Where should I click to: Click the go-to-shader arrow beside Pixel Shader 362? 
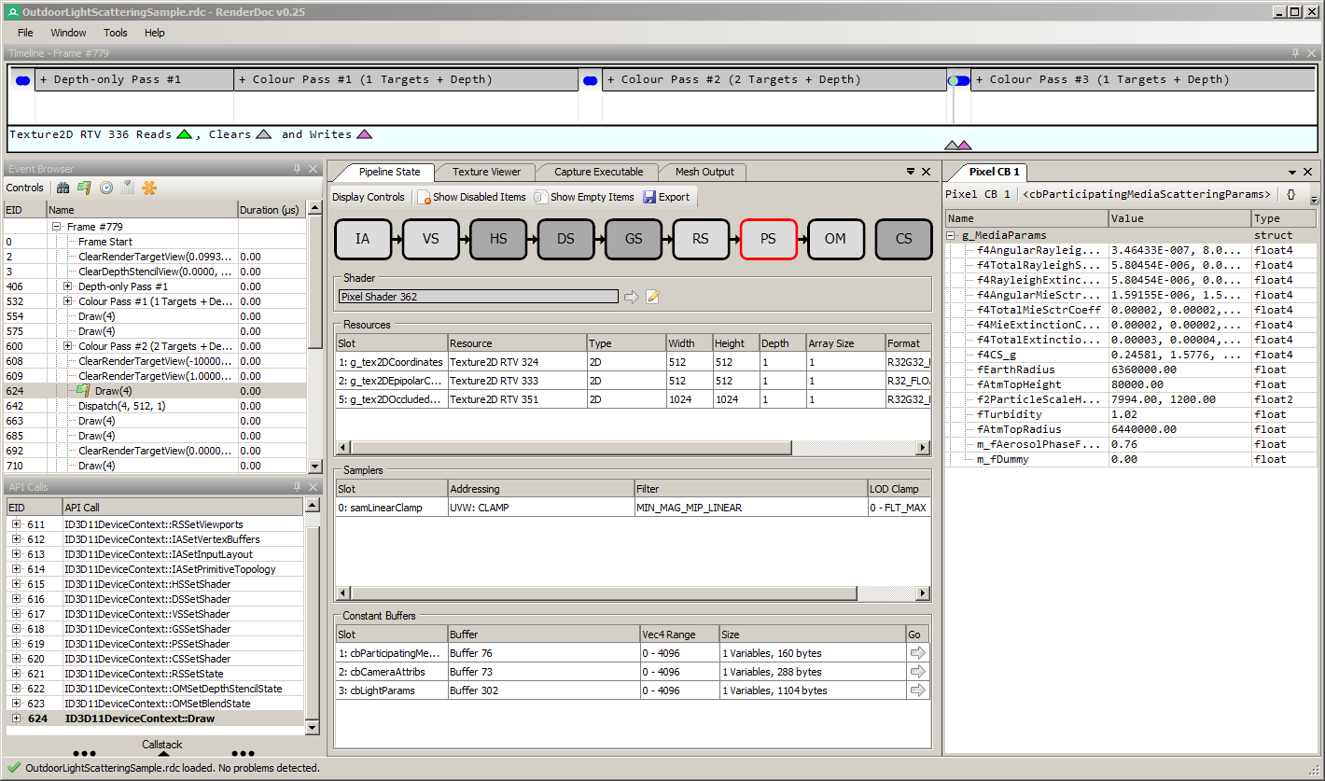click(632, 297)
